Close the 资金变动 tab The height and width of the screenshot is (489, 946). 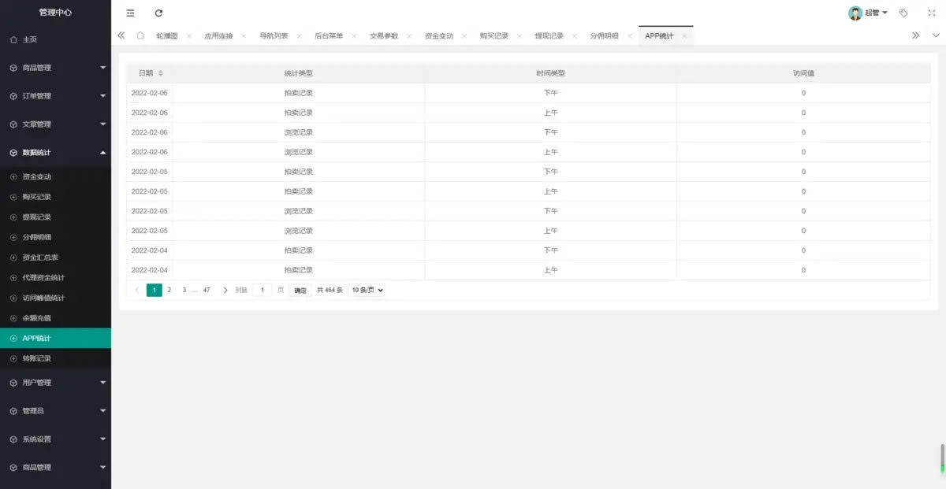[x=464, y=36]
